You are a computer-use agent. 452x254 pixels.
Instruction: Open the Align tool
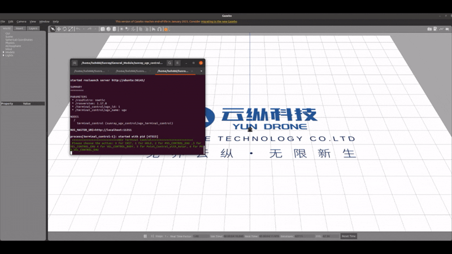[154, 29]
